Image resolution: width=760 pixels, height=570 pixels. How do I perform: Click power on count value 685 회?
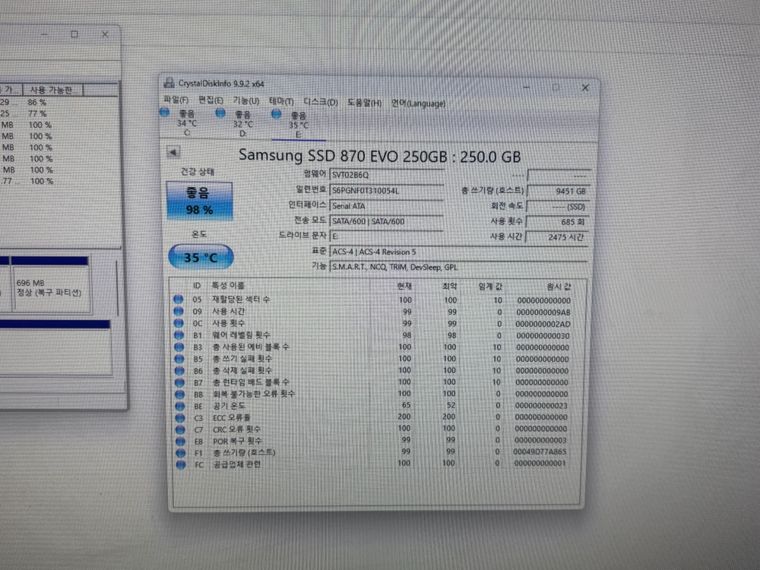coord(558,221)
